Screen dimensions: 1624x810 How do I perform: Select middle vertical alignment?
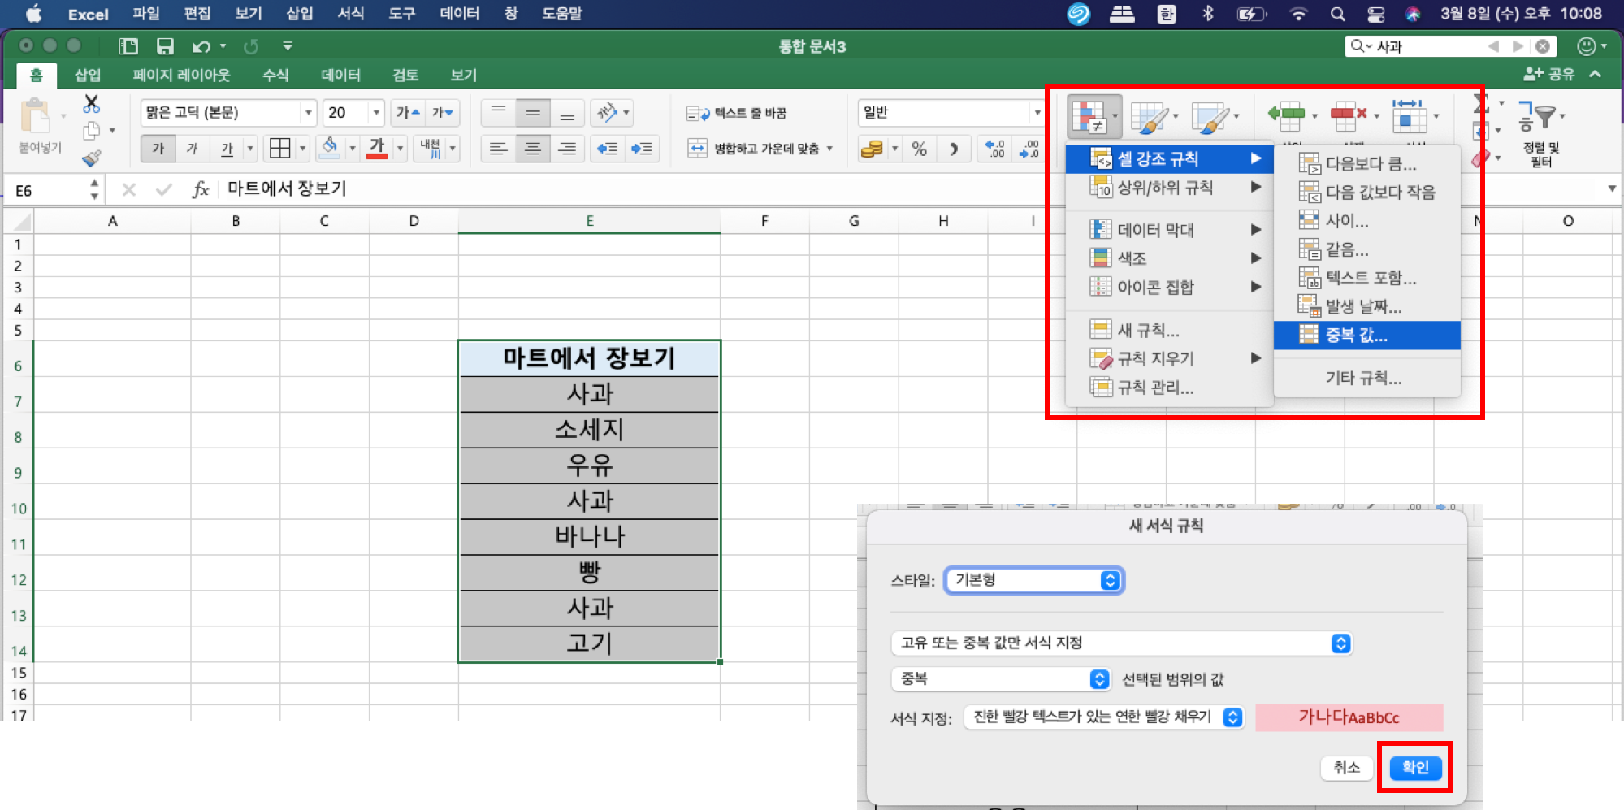point(533,112)
